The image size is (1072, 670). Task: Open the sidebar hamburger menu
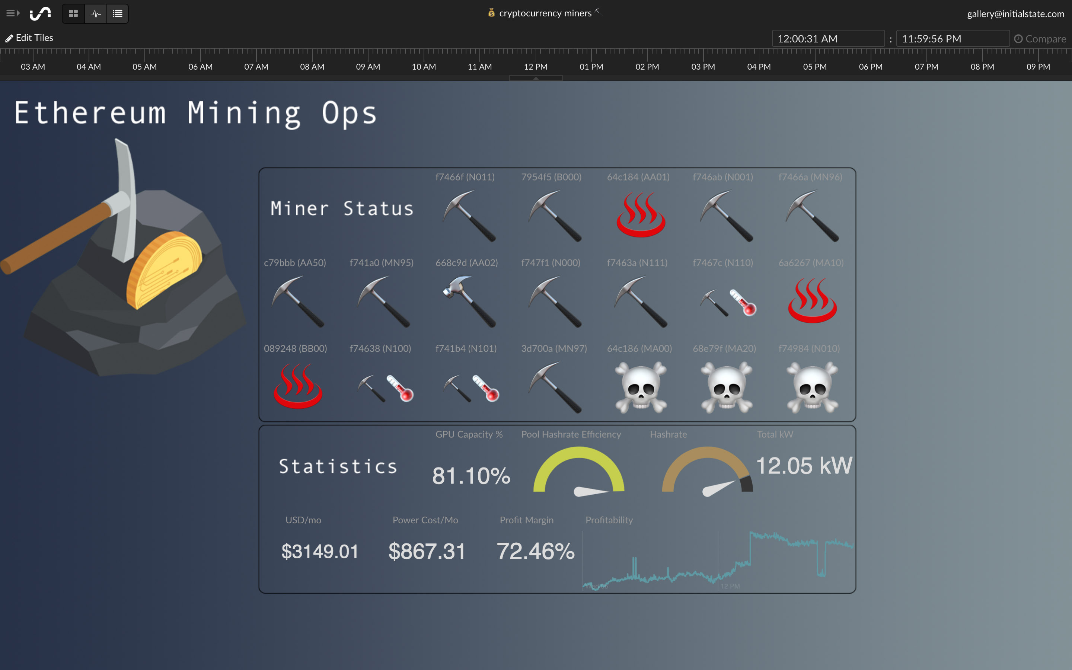point(12,13)
